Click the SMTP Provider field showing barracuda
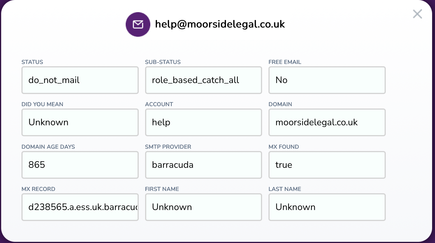The image size is (435, 243). point(203,165)
